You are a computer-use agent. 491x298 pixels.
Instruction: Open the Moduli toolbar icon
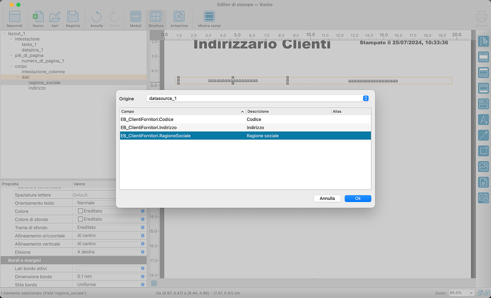point(136,17)
